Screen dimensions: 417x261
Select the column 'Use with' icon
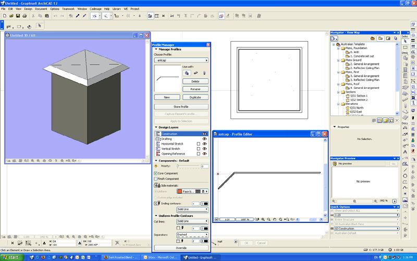204,73
